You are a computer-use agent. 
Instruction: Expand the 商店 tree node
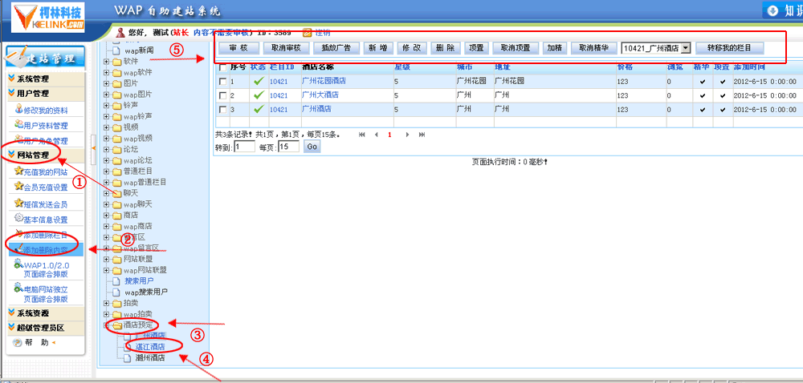coord(107,216)
